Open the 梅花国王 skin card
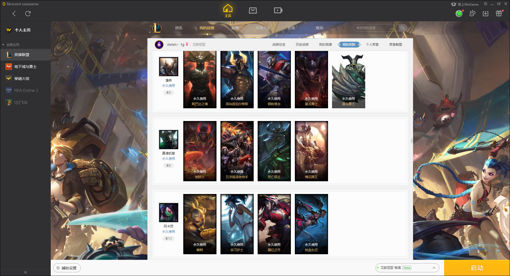Screen dimensions: 510x276 click(311, 151)
